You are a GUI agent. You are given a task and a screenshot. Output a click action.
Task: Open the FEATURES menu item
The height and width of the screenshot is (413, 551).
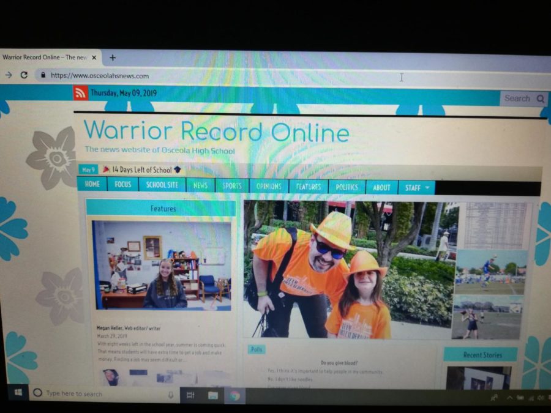(308, 187)
